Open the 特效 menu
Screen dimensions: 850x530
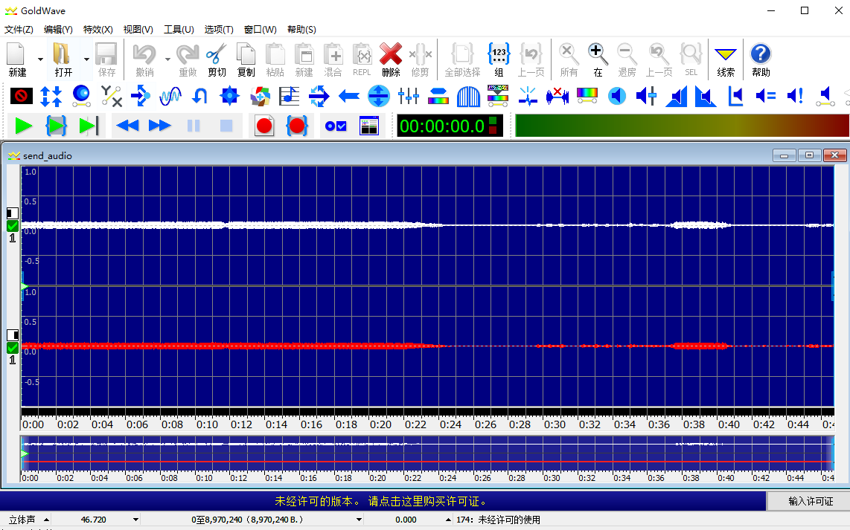click(x=97, y=29)
